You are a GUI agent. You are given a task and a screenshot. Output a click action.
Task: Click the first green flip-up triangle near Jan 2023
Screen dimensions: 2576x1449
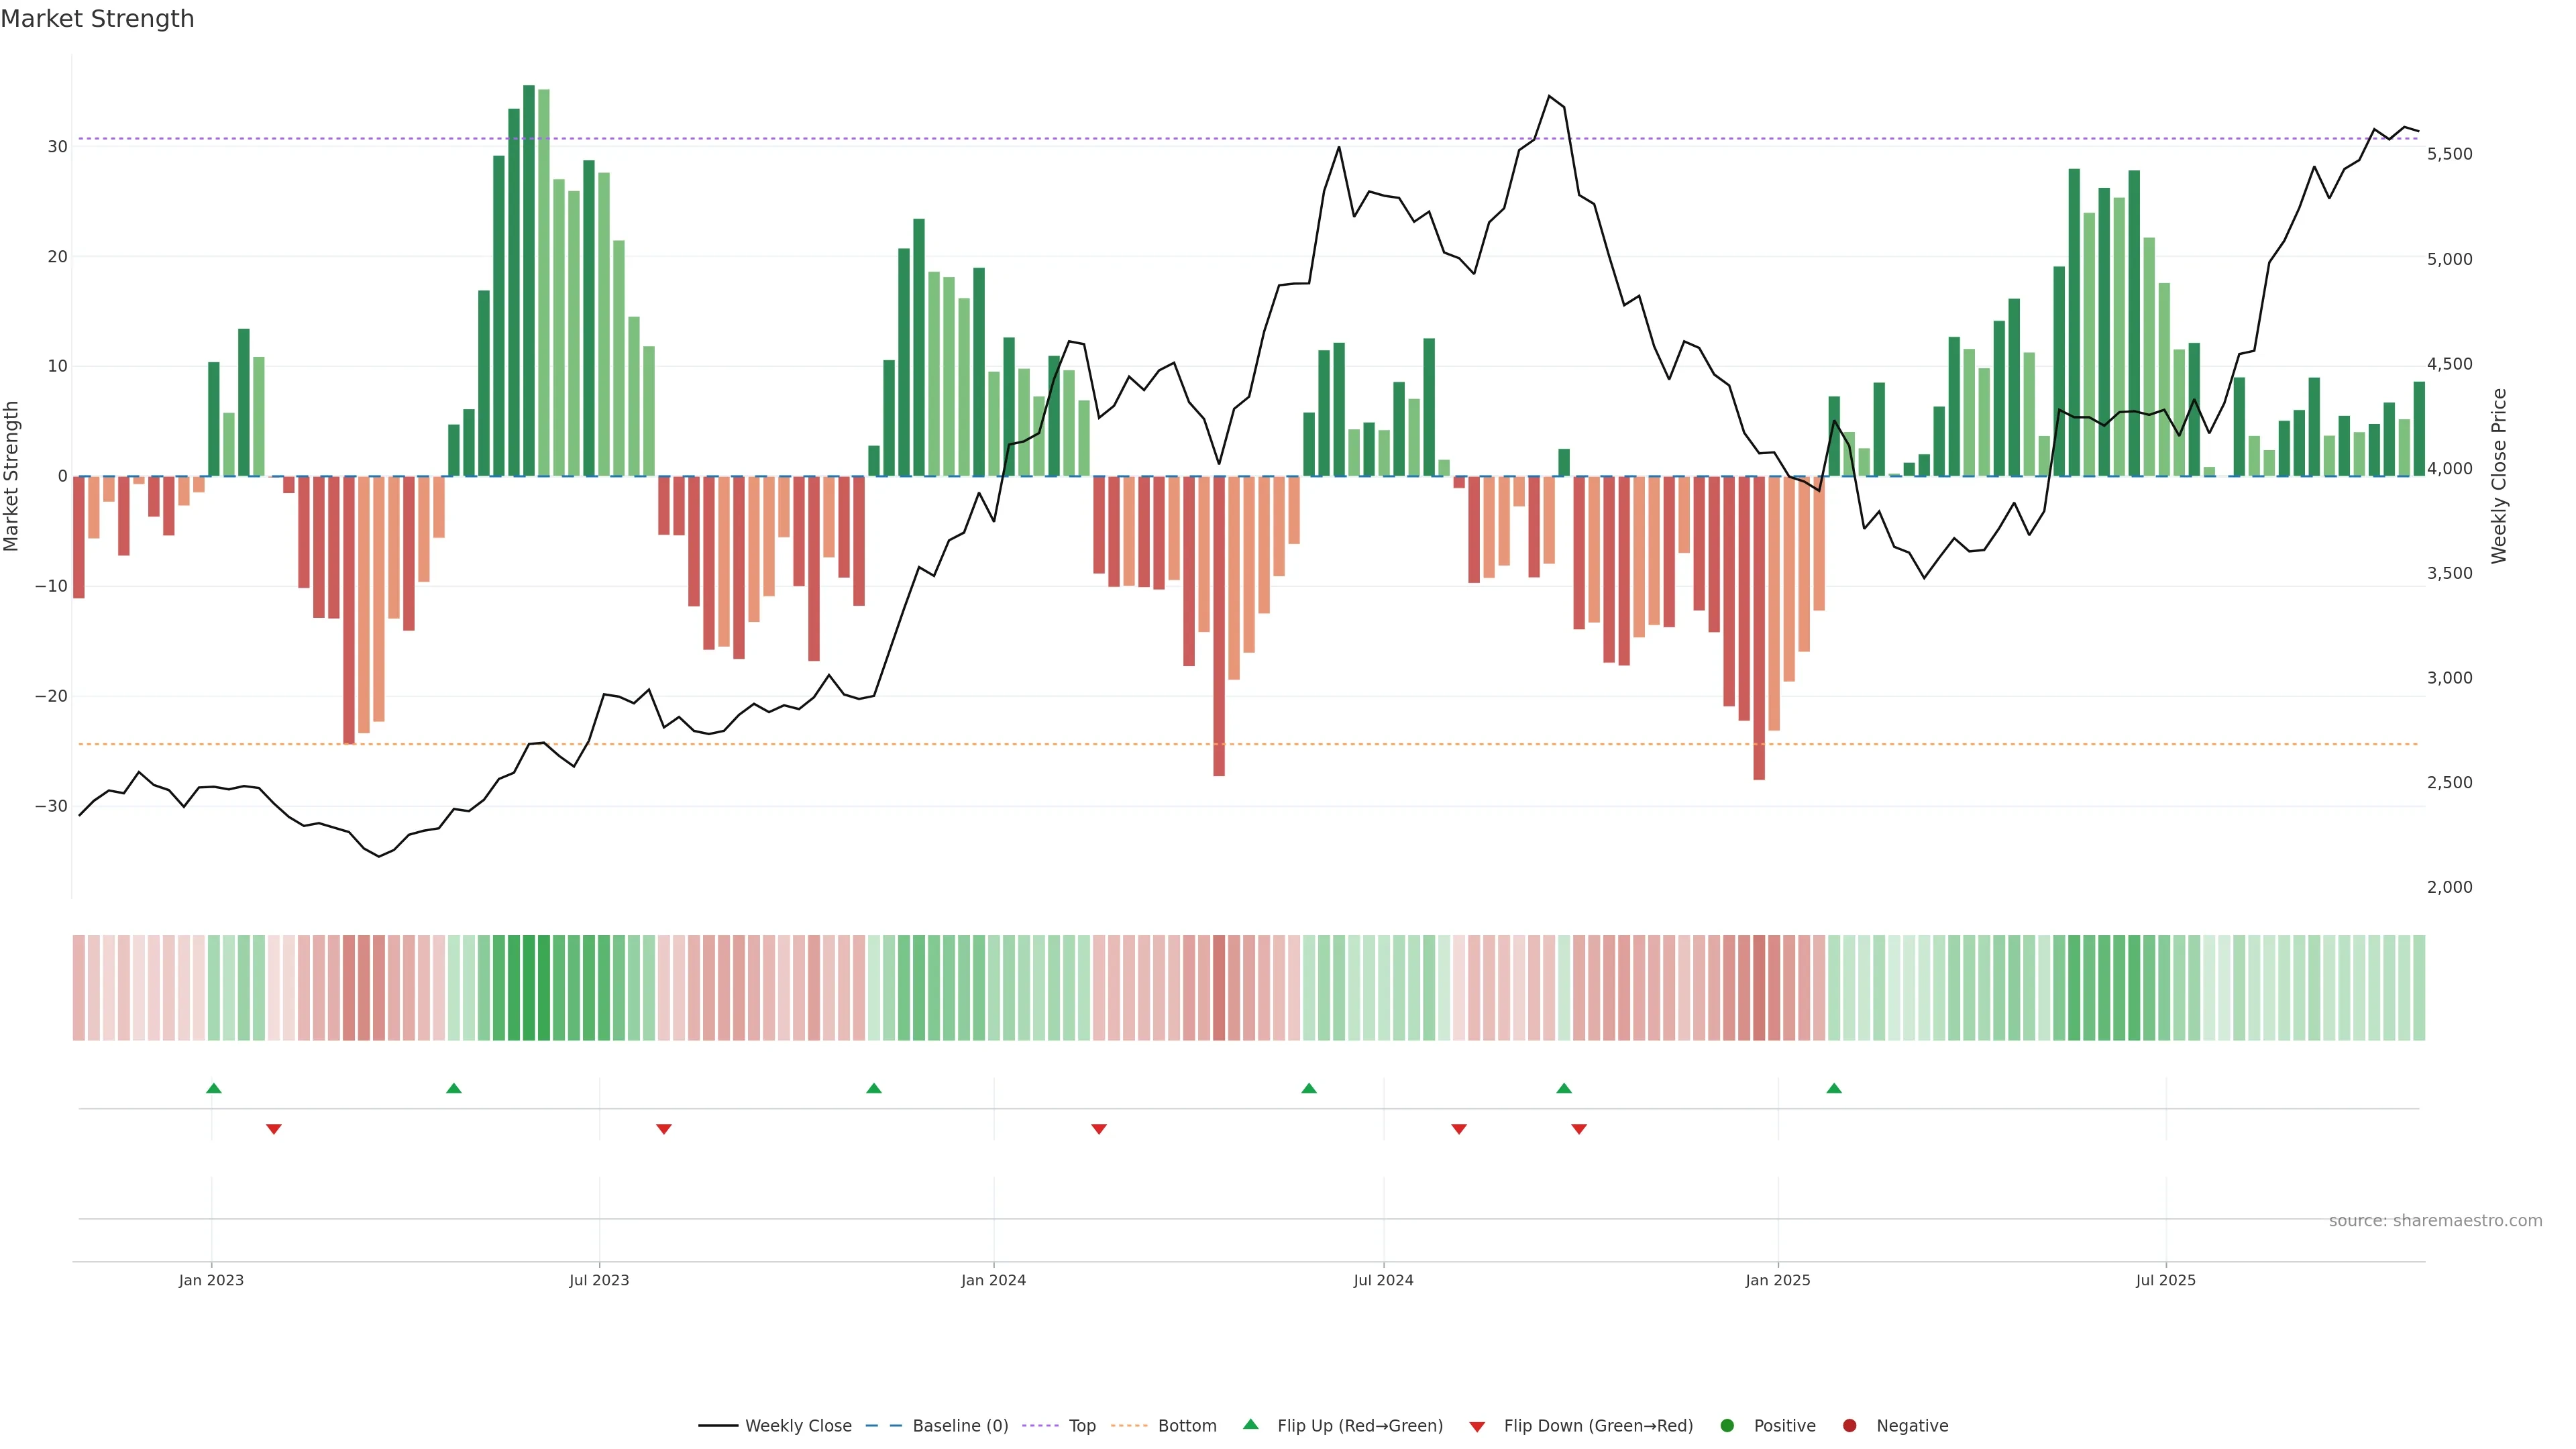click(x=213, y=1088)
